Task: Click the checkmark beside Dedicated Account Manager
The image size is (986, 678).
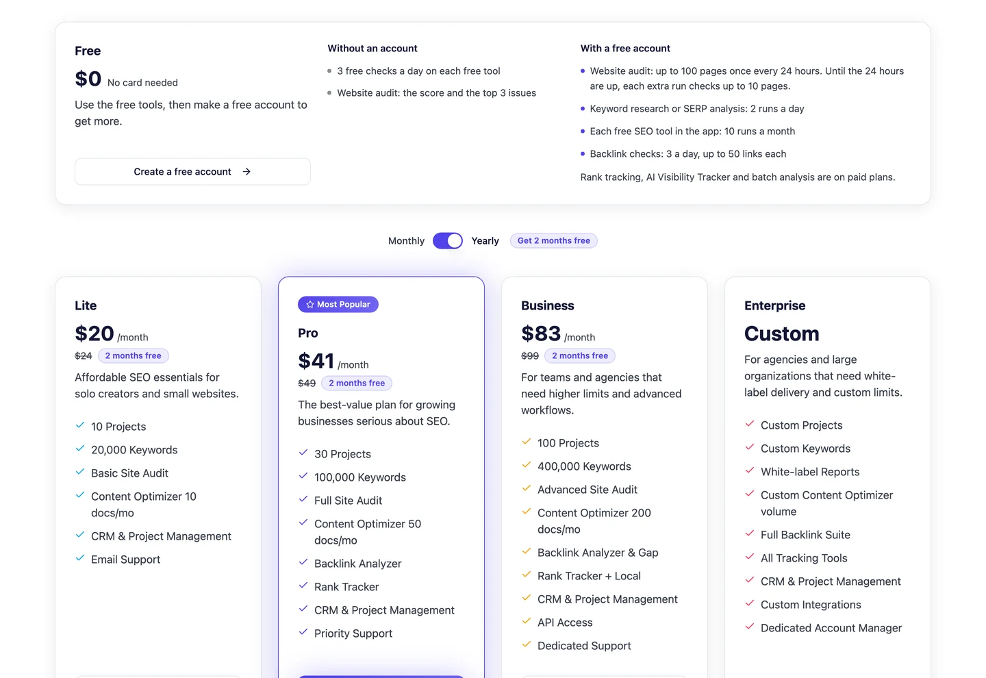Action: click(750, 627)
